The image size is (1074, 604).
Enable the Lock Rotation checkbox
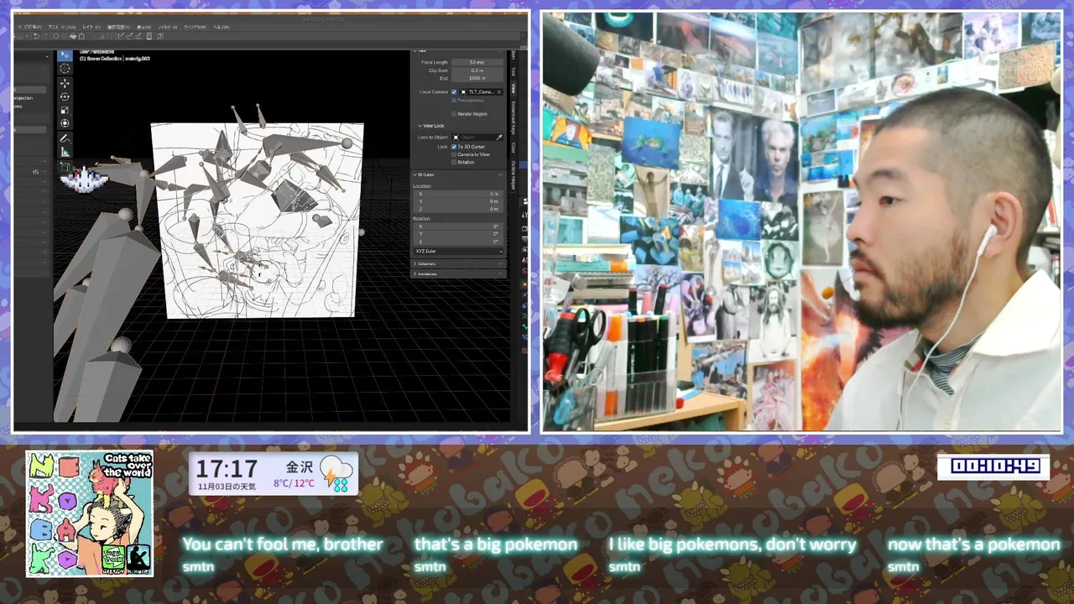click(x=454, y=162)
